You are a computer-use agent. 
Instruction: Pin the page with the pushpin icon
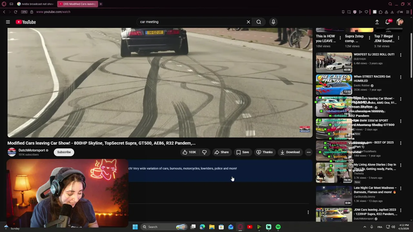click(x=343, y=12)
